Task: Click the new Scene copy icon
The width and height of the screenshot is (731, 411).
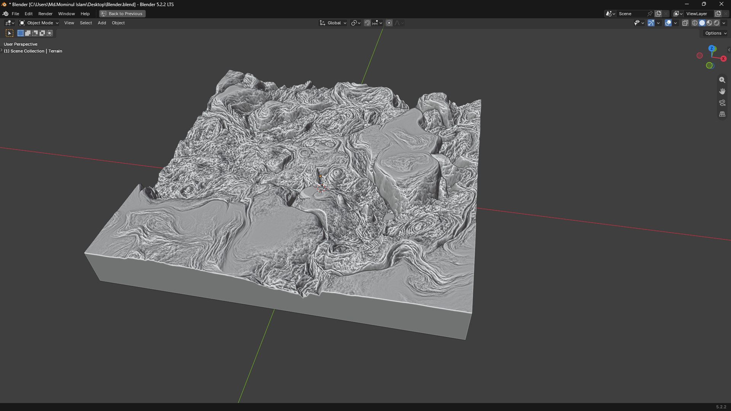Action: pyautogui.click(x=658, y=14)
